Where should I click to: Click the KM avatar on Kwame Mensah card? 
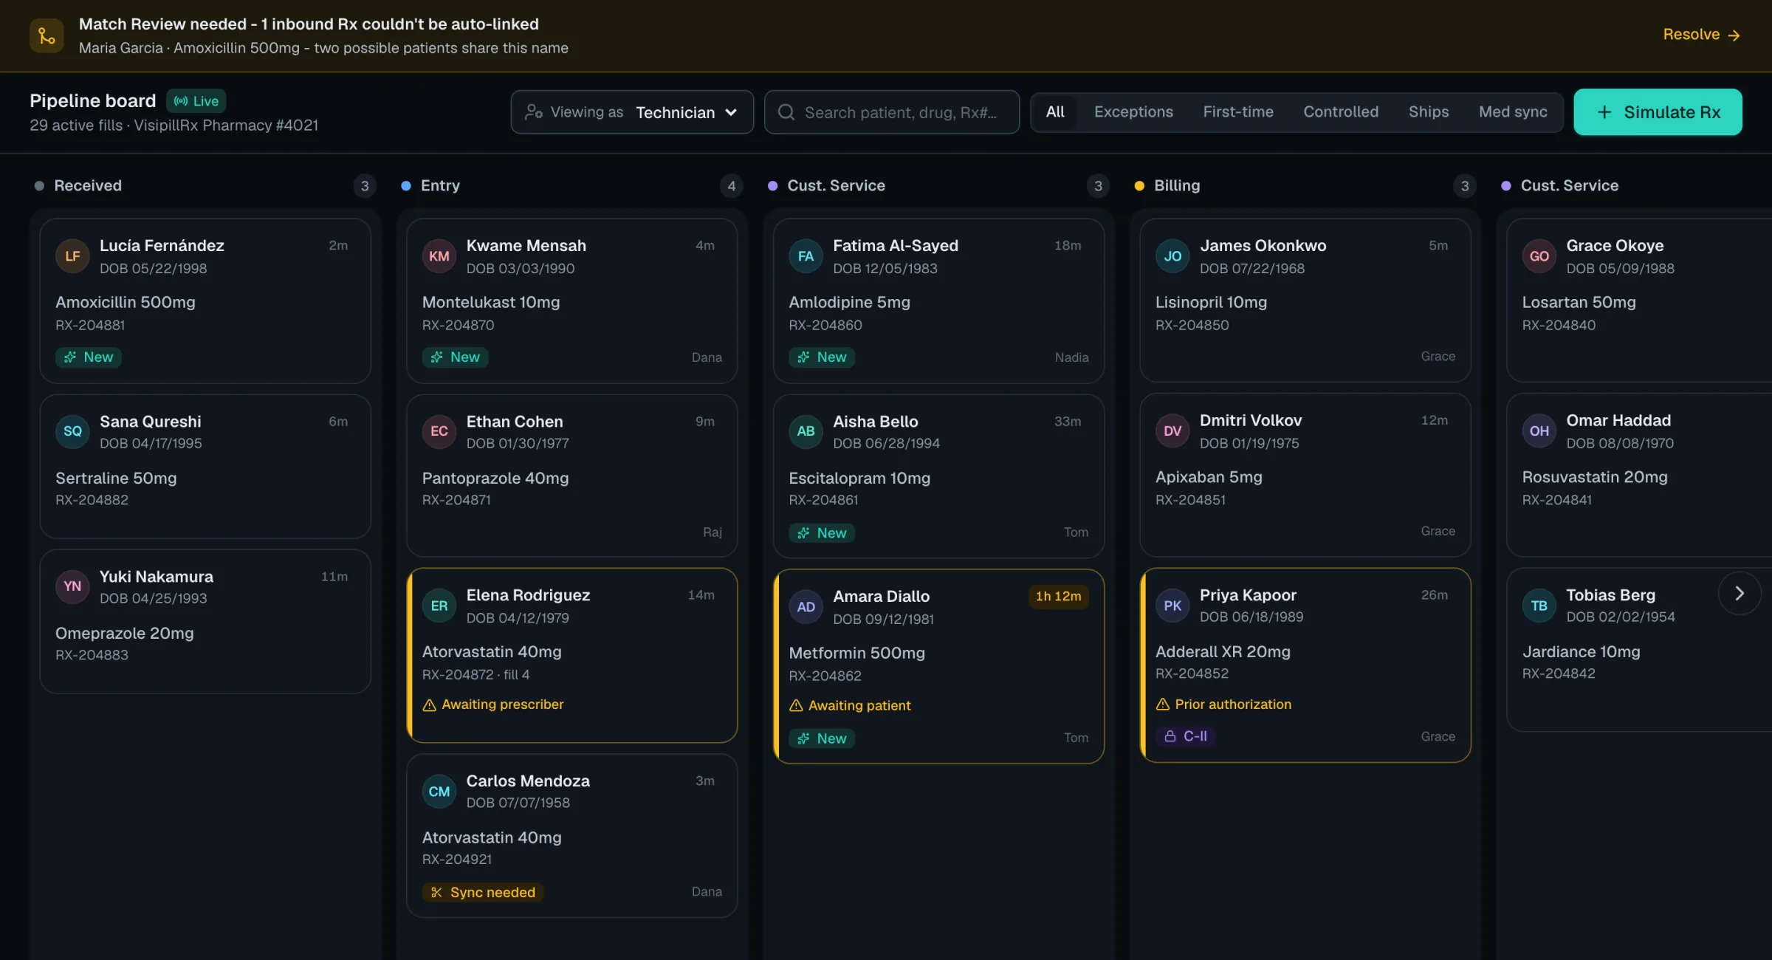[439, 256]
